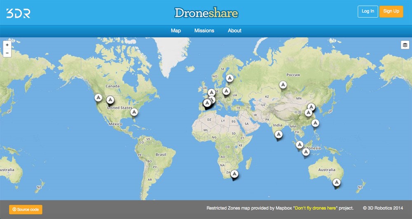Click the Brasil map label
The width and height of the screenshot is (412, 219).
pos(161,154)
